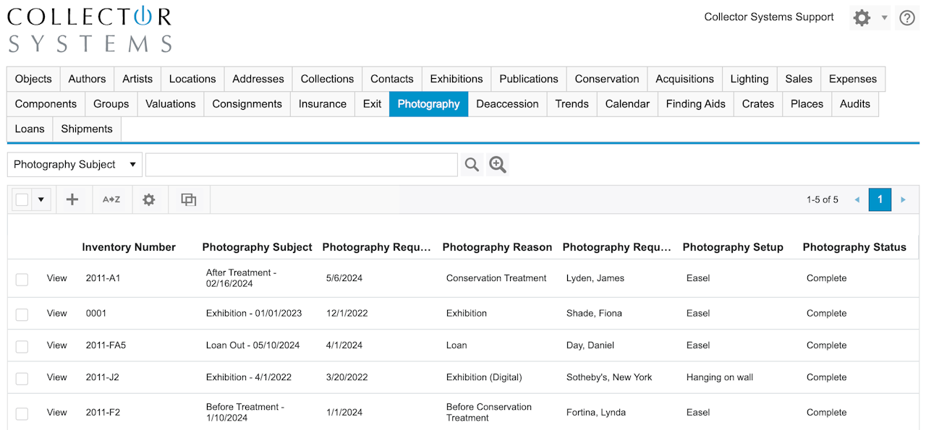Expand the dropdown arrow beside the top gear
The width and height of the screenshot is (926, 430).
[x=884, y=18]
